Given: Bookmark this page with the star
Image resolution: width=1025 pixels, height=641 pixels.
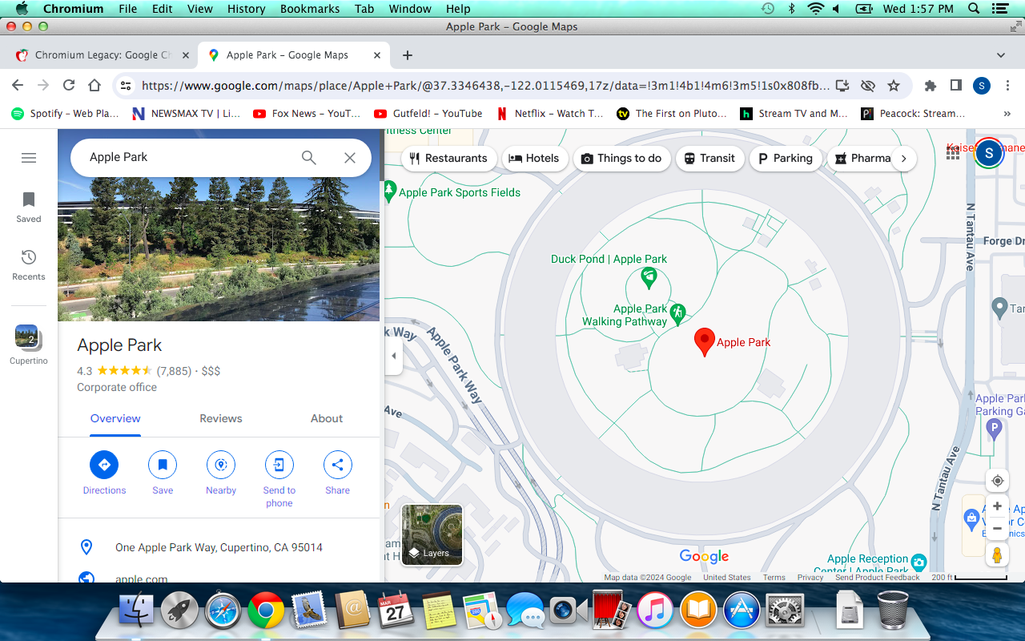Looking at the screenshot, I should pyautogui.click(x=894, y=85).
